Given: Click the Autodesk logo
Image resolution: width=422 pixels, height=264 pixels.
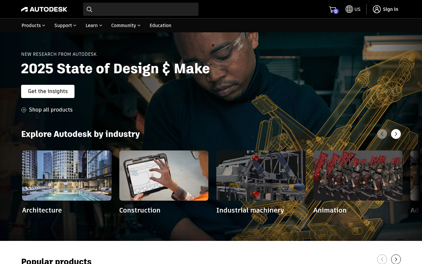Looking at the screenshot, I should (44, 9).
